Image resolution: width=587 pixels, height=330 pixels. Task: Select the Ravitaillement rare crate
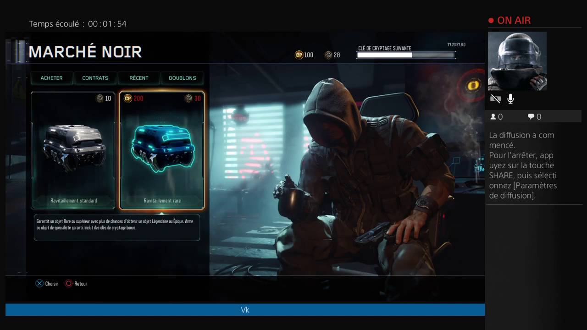[x=162, y=150]
